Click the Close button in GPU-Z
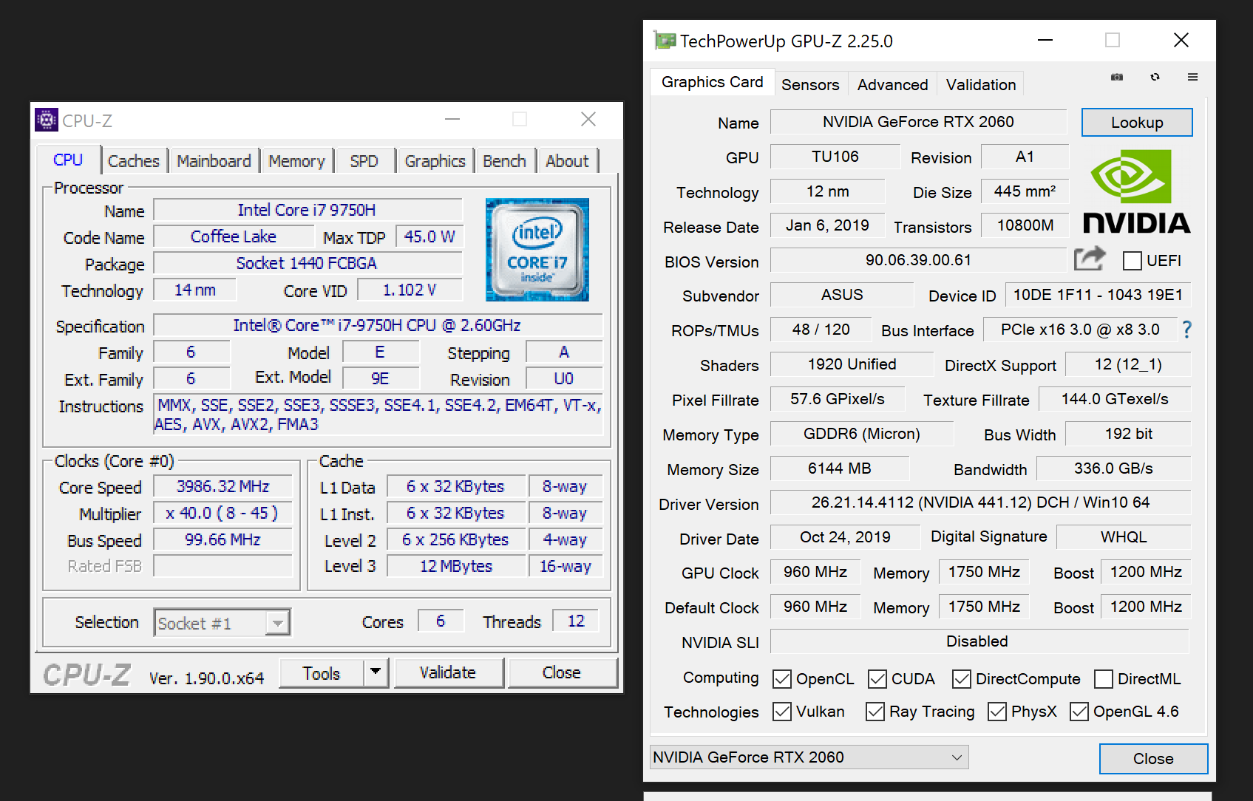 click(1153, 759)
